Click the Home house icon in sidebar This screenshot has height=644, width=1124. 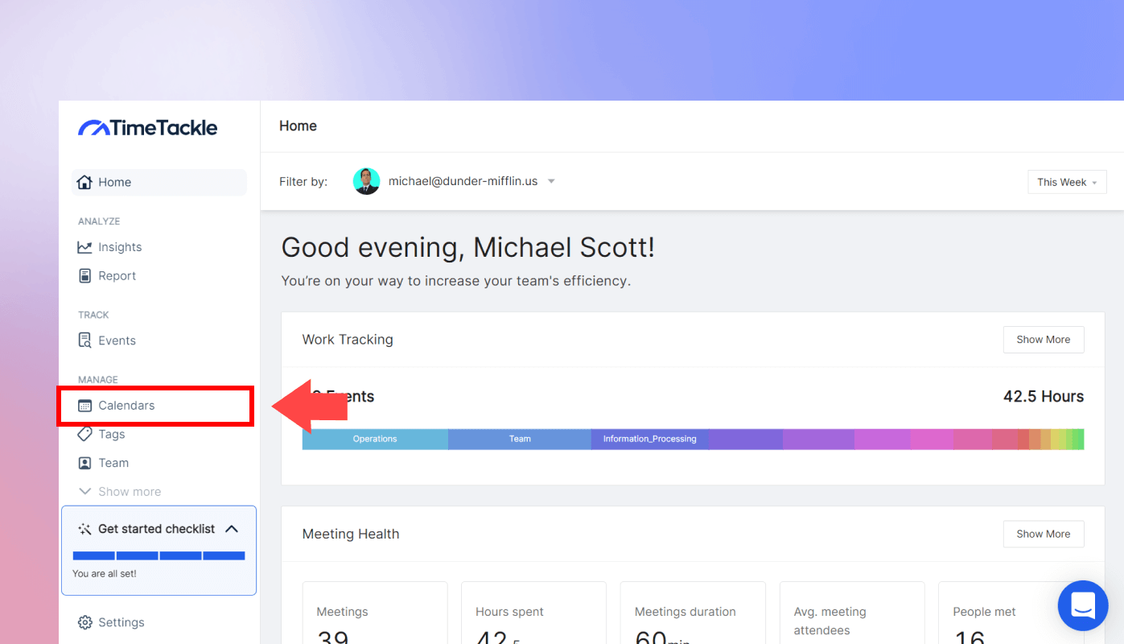click(84, 182)
